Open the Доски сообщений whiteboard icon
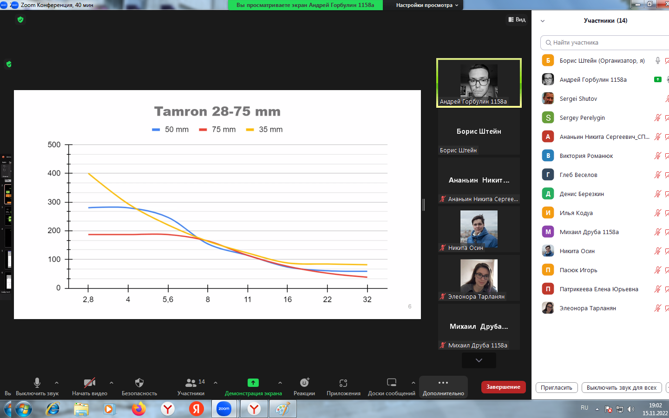 coord(392,383)
